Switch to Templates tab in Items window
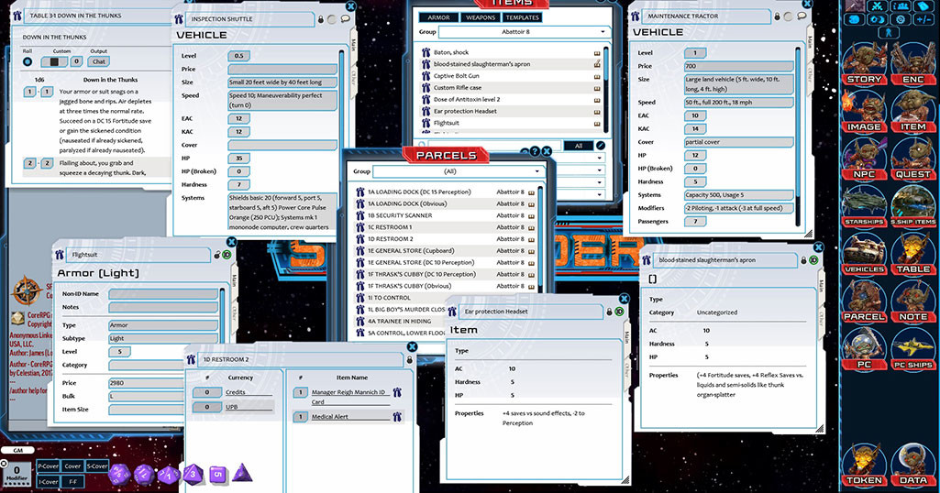Screen dimensions: 940x493 click(x=523, y=17)
